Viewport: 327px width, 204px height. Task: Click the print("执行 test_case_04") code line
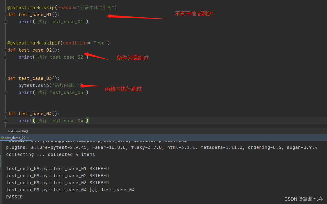(53, 121)
